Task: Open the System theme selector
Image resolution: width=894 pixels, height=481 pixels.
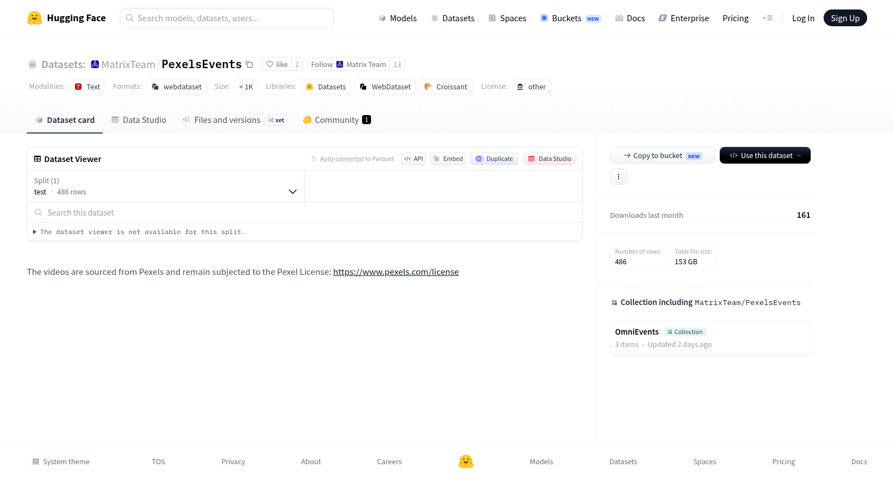Action: [61, 461]
